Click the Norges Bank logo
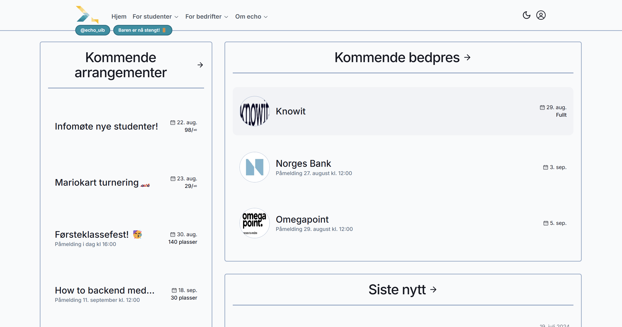This screenshot has width=622, height=327. pyautogui.click(x=255, y=167)
